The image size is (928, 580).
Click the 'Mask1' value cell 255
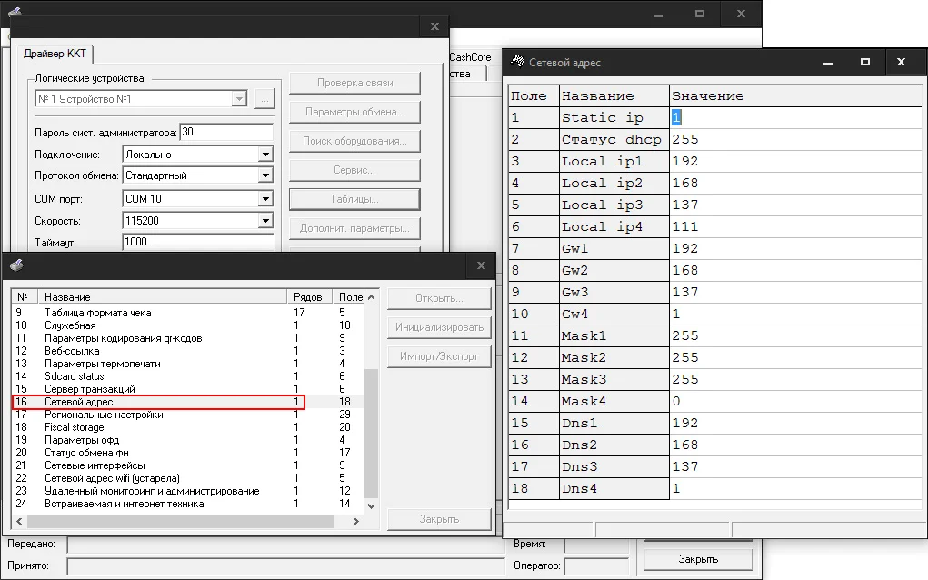coord(795,336)
